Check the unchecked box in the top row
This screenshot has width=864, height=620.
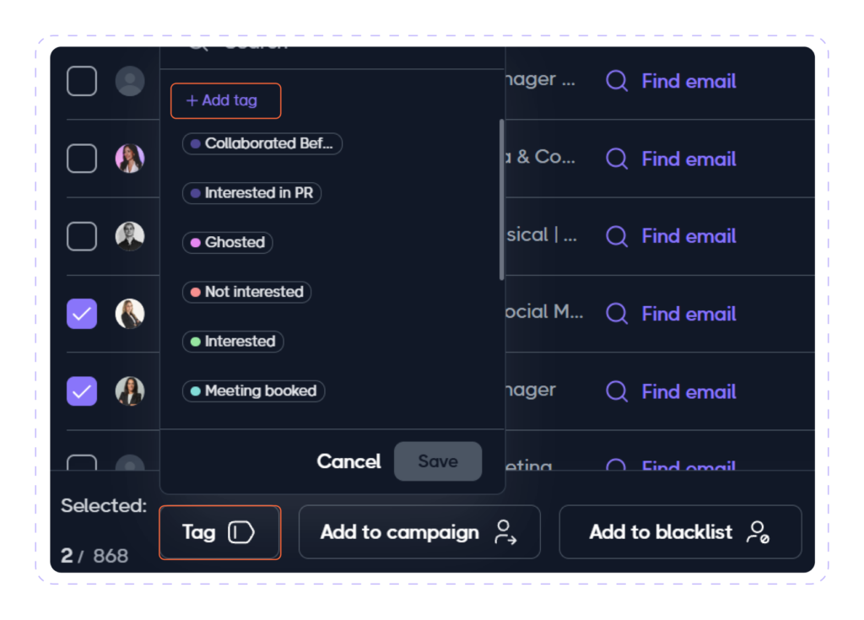click(x=82, y=81)
